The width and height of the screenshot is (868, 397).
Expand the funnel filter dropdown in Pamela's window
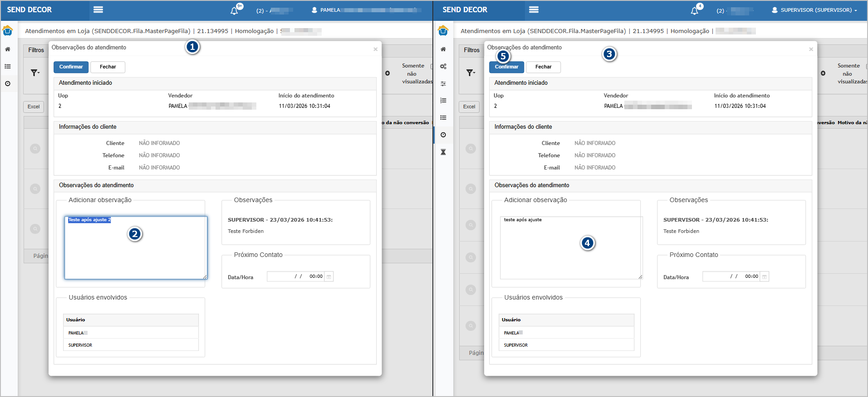pyautogui.click(x=35, y=73)
